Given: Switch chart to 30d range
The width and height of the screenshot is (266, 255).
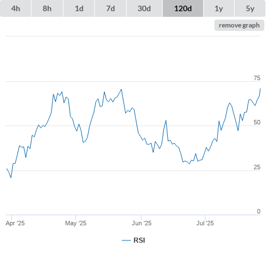Looking at the screenshot, I should [x=144, y=8].
